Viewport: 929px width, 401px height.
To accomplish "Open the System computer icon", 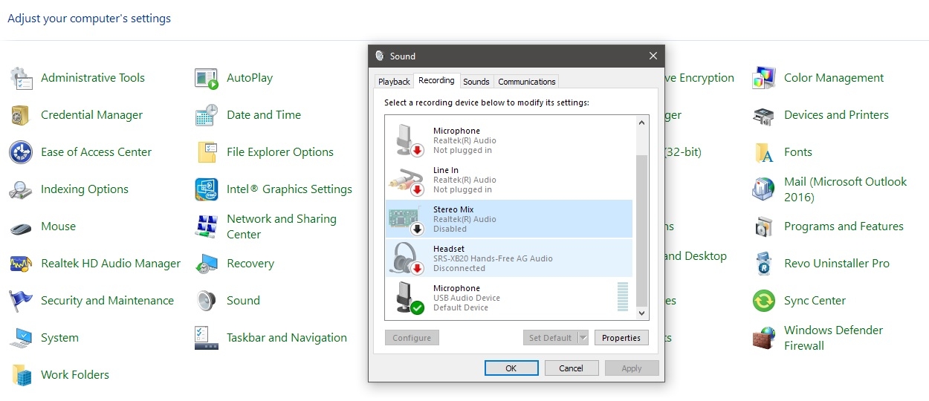I will click(21, 338).
